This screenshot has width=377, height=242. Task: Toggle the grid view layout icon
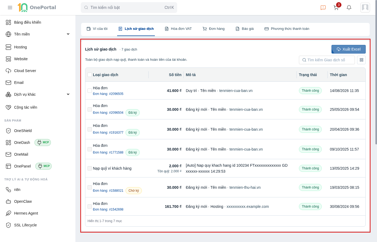(361, 60)
